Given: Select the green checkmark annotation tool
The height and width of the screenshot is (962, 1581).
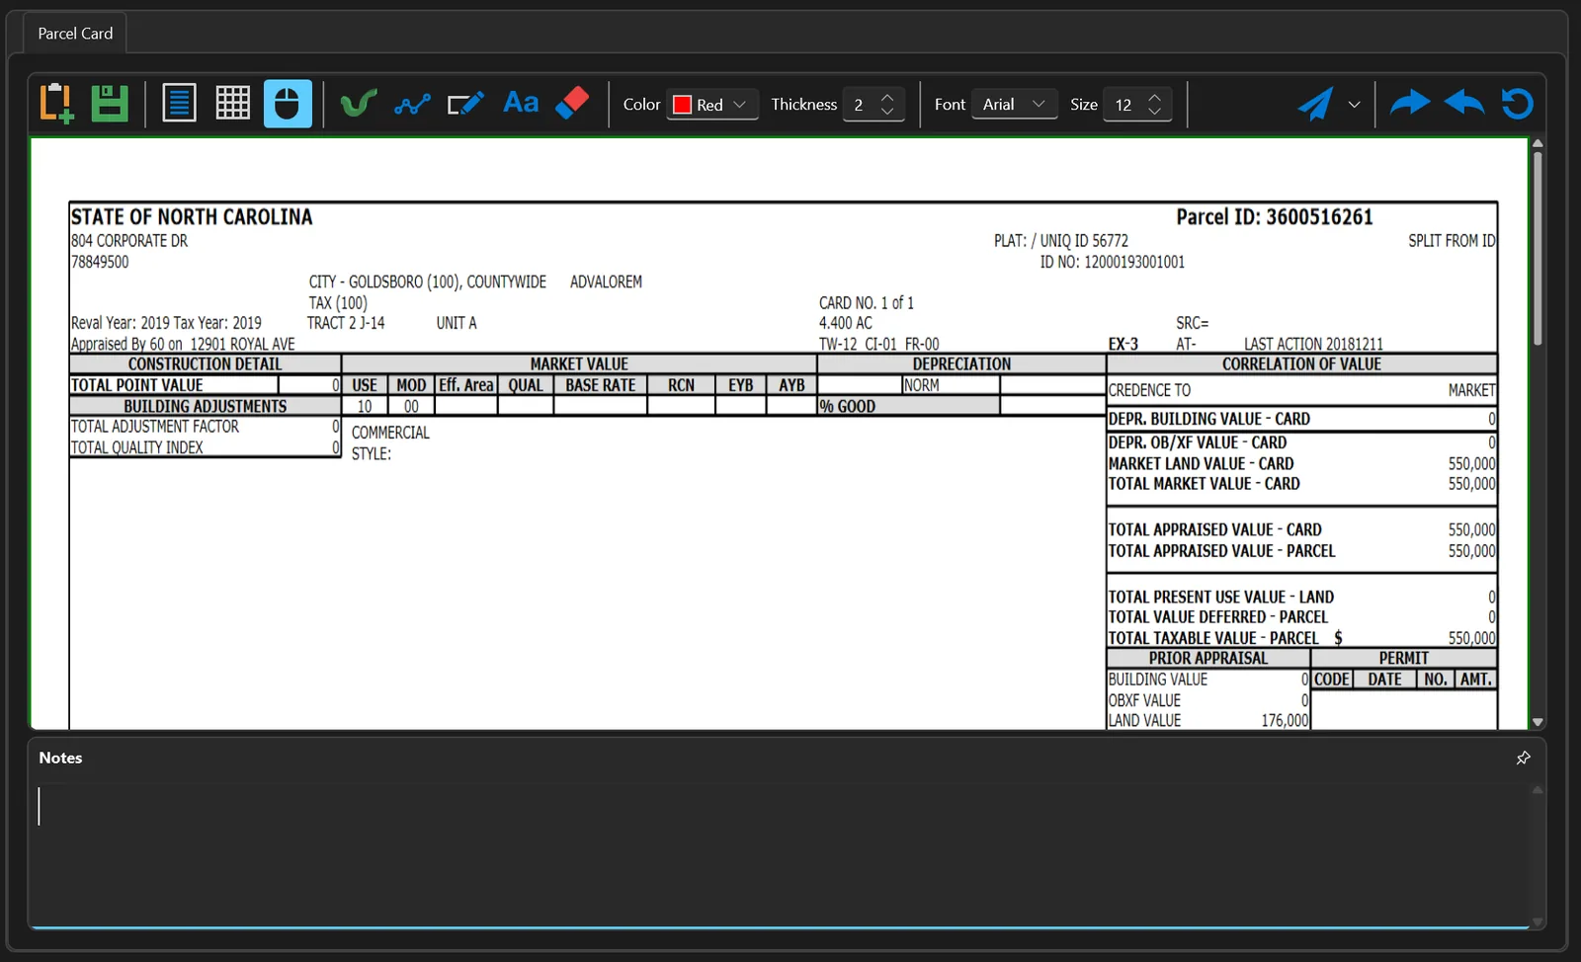Looking at the screenshot, I should click(359, 104).
